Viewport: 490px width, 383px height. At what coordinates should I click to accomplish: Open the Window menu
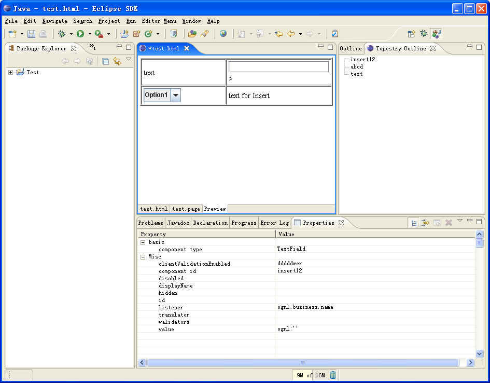tap(191, 21)
